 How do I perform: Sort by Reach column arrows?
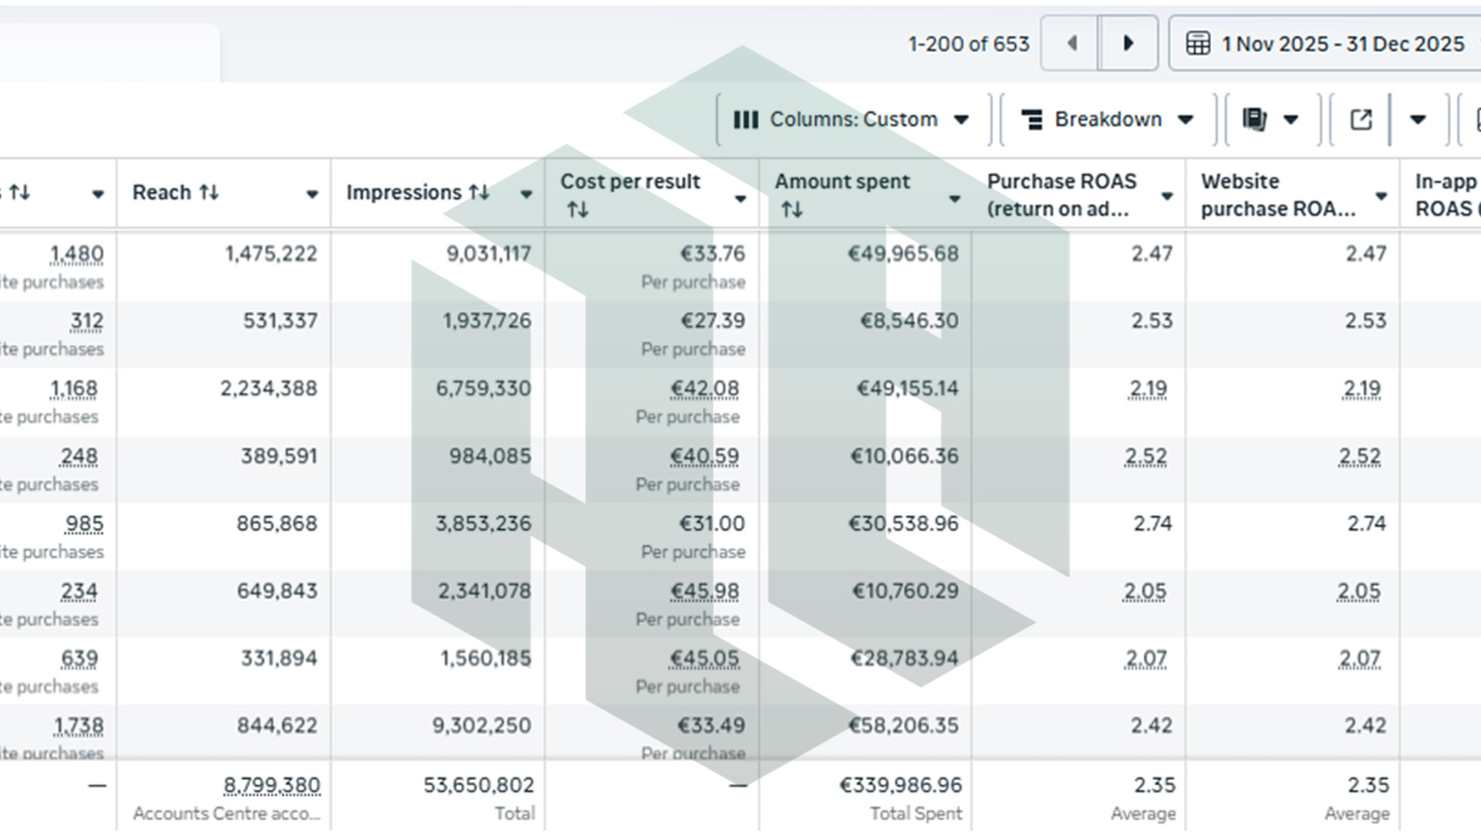[209, 192]
